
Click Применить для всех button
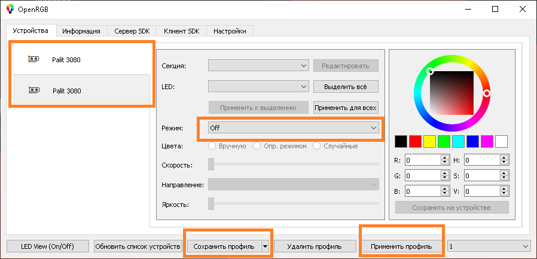coord(346,108)
